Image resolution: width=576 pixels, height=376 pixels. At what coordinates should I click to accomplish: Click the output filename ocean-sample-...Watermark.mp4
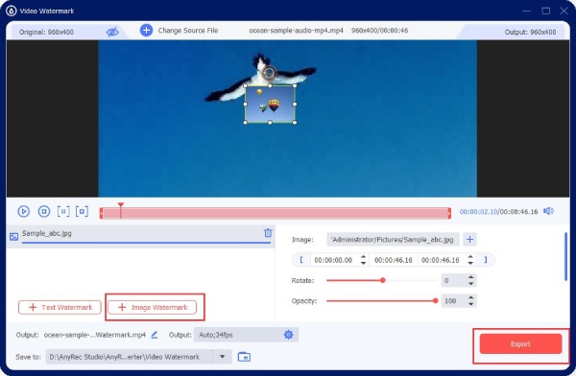[95, 335]
